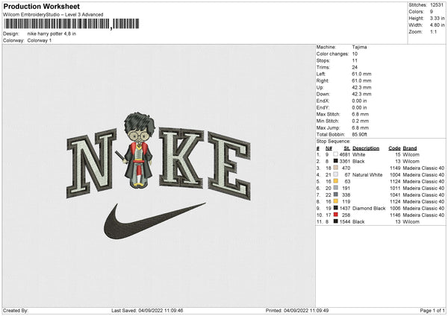Select the EndX value 0.00 in
448x316 pixels.
tap(359, 101)
